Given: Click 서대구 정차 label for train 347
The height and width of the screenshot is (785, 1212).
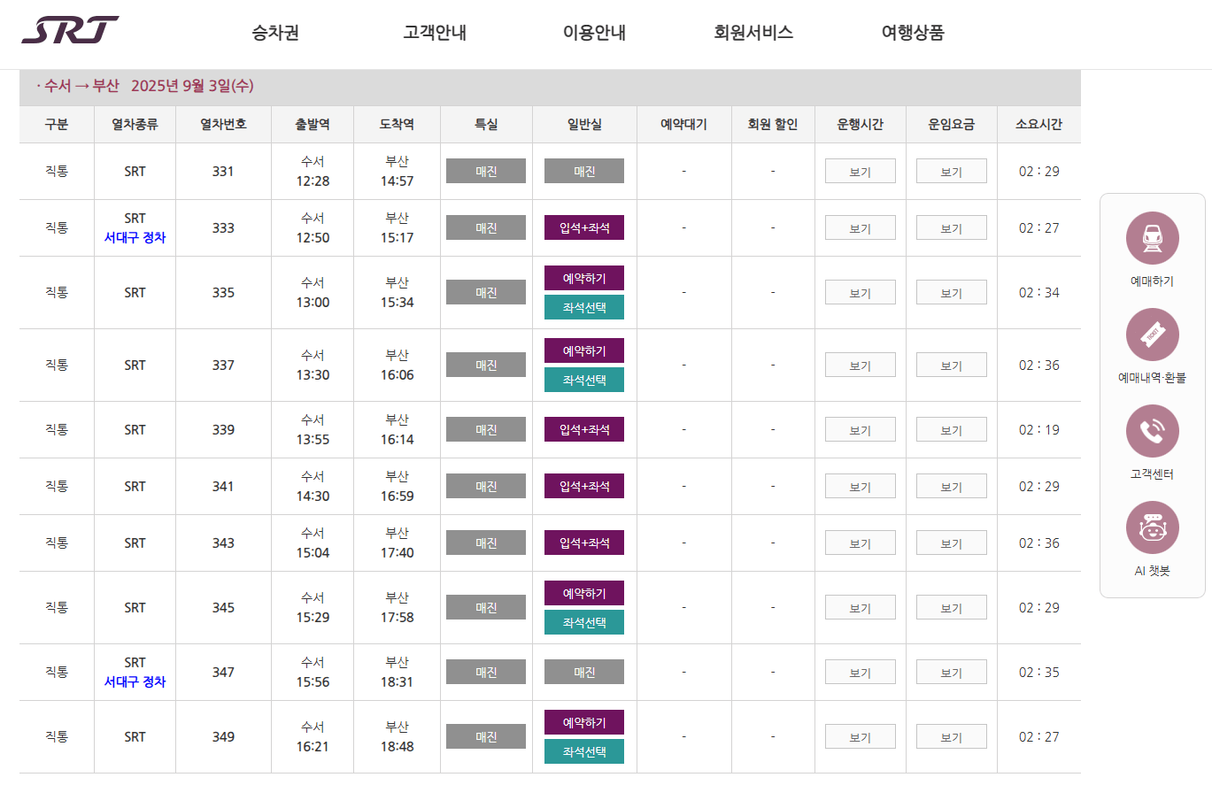Looking at the screenshot, I should 135,682.
